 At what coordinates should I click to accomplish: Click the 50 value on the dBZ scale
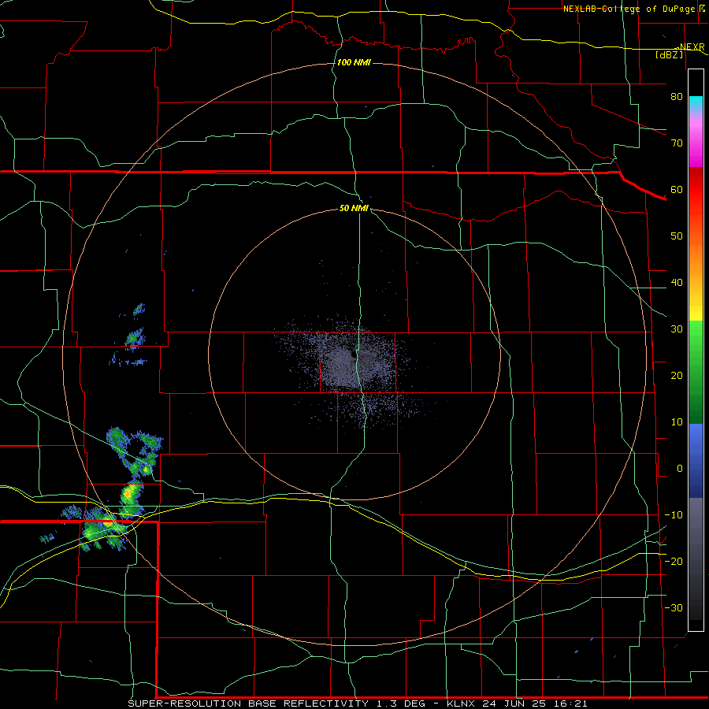click(x=677, y=236)
